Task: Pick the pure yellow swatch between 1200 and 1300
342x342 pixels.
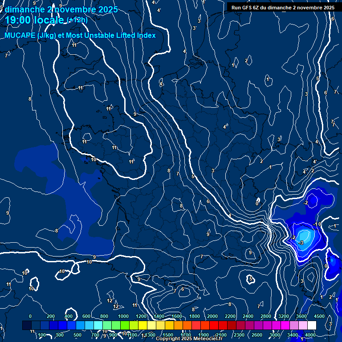Action: [142, 325]
